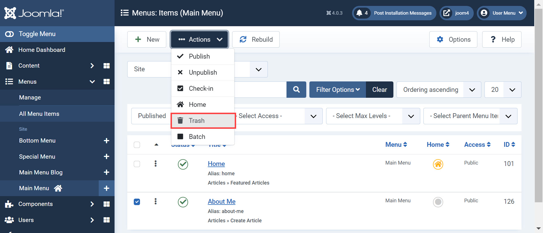Image resolution: width=543 pixels, height=233 pixels.
Task: Add item to Main Menu Blog plus icon
Action: coord(106,172)
